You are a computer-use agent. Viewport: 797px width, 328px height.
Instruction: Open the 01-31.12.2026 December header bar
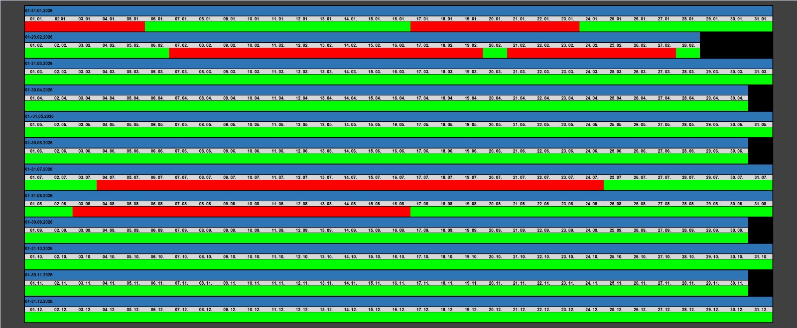point(398,301)
